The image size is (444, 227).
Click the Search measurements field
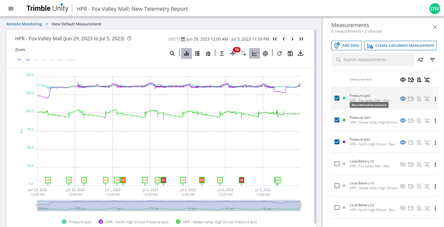373,60
